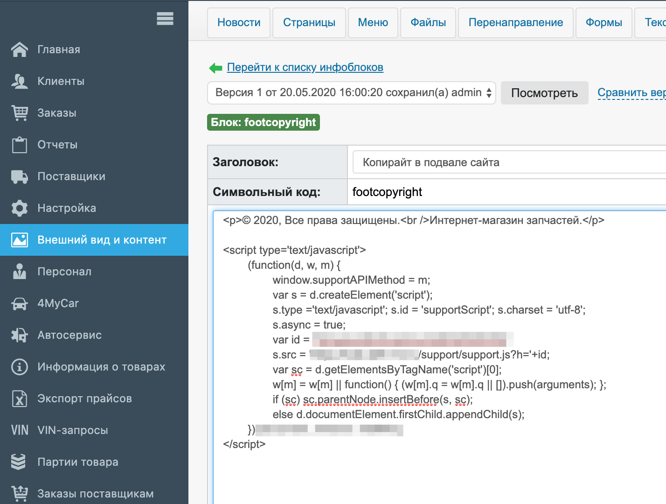The width and height of the screenshot is (666, 504).
Task: Open Заказы поставщикам section
Action: click(94, 491)
